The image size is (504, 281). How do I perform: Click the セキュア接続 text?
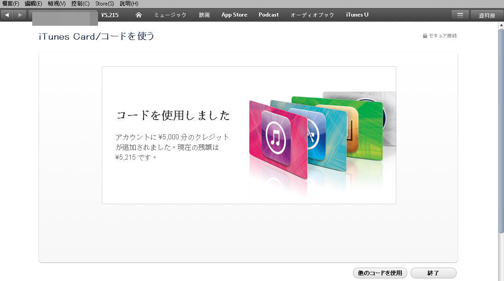443,36
